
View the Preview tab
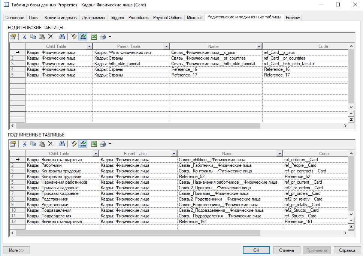pyautogui.click(x=293, y=18)
